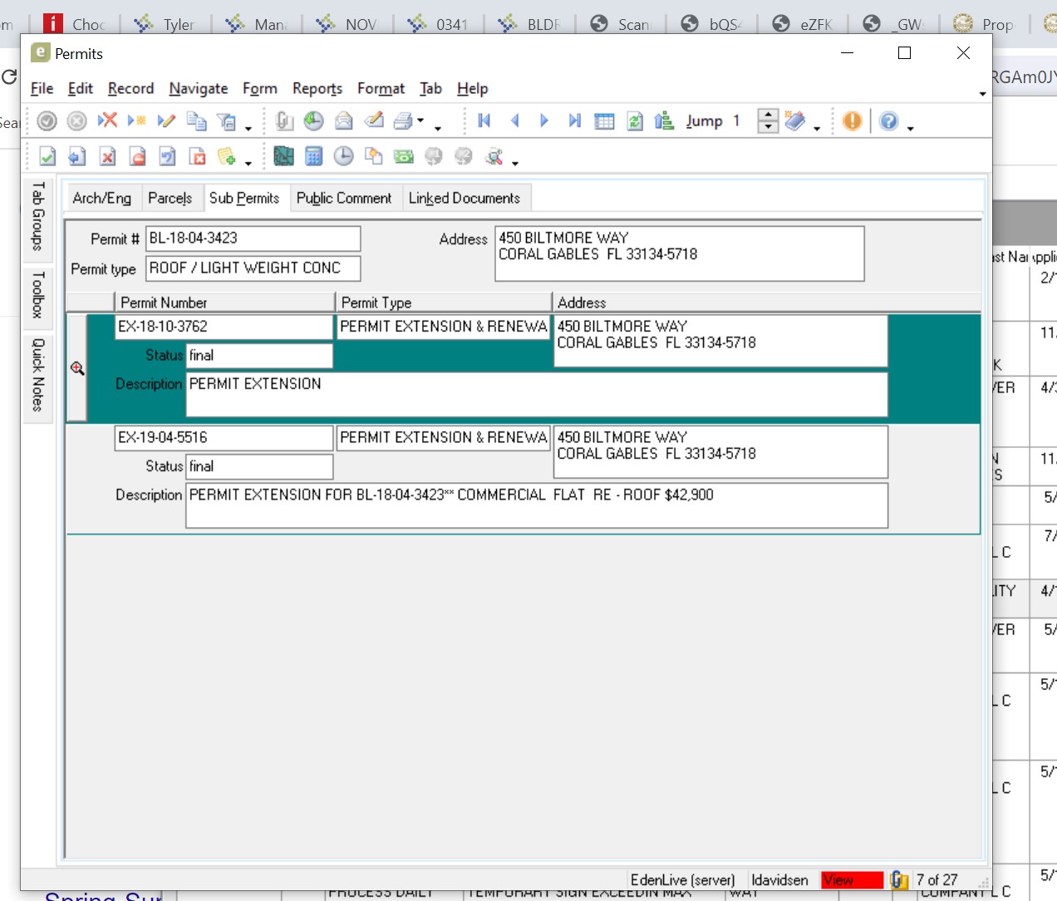Open the table grid view icon
Screen dimensions: 1057x901
coord(604,121)
